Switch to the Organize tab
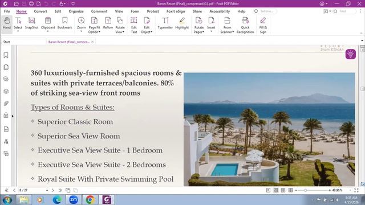This screenshot has height=205, width=365. [76, 11]
